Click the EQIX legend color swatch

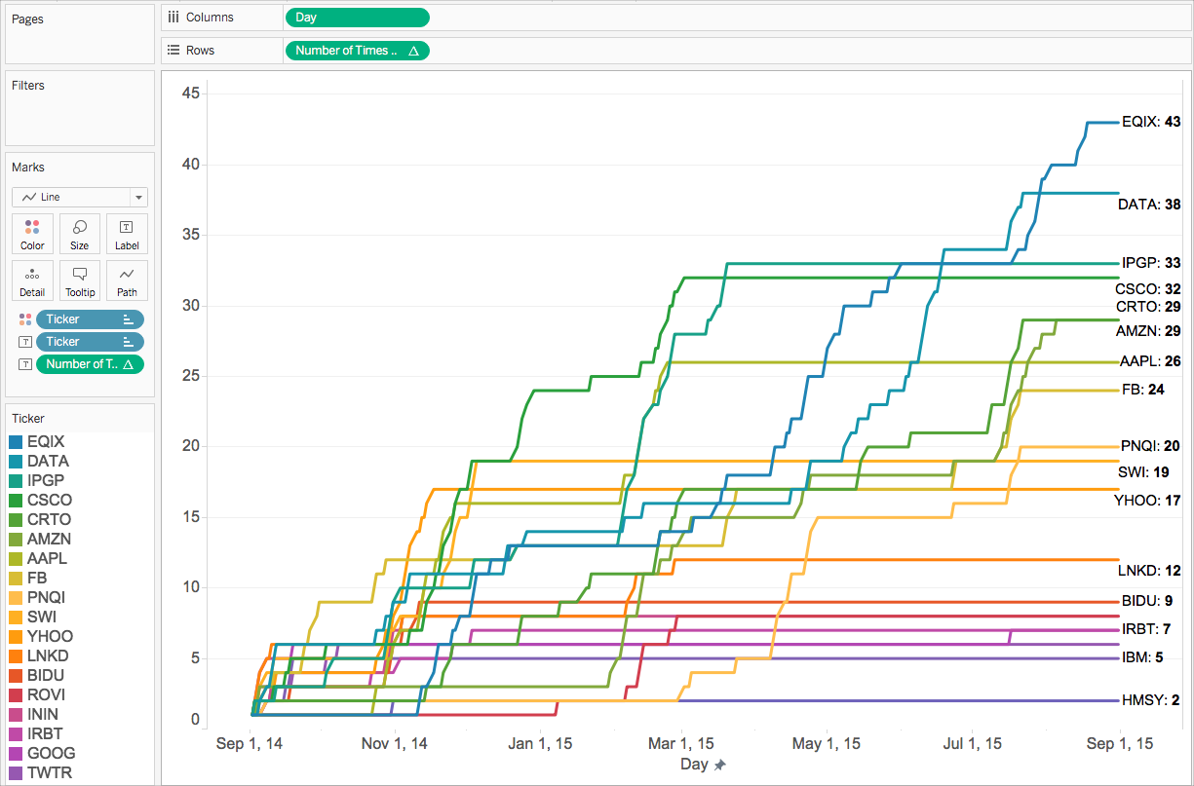[15, 442]
